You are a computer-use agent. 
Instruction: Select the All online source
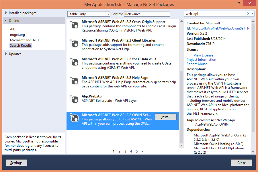(x=12, y=29)
